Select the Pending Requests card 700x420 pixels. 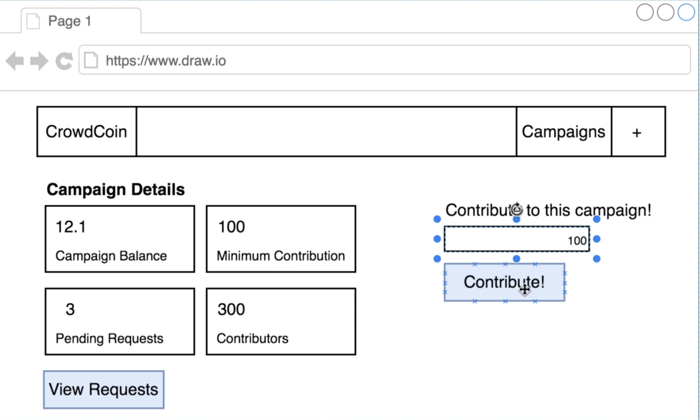(120, 322)
